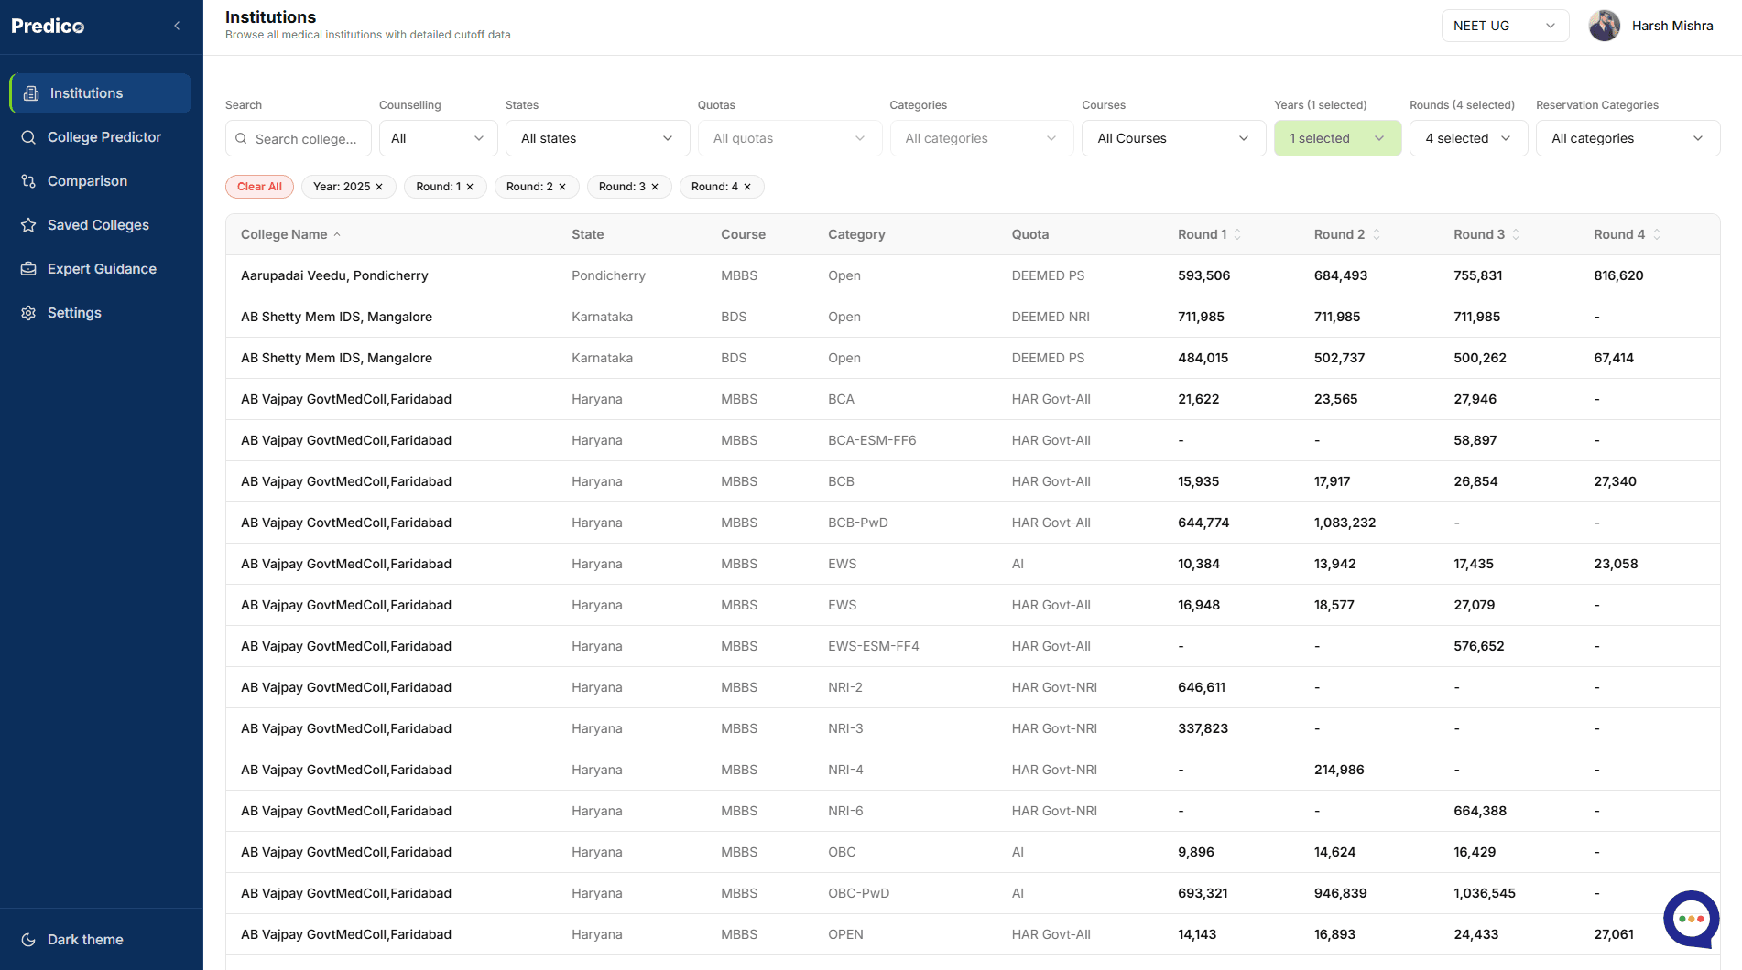The height and width of the screenshot is (970, 1742).
Task: Open the Reservation Categories dropdown
Action: coord(1628,138)
